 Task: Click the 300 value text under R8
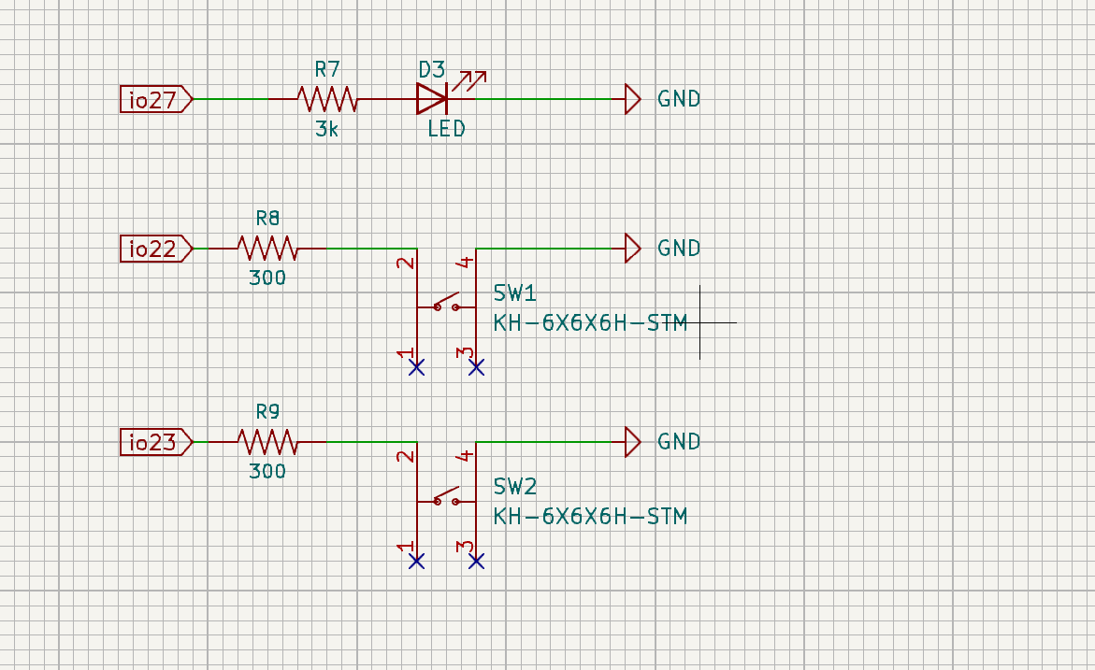pyautogui.click(x=266, y=277)
